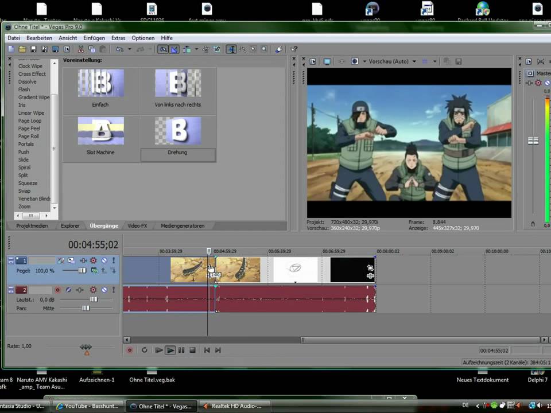Arm audio track 2 for recording
Image resolution: width=551 pixels, height=413 pixels.
(57, 290)
